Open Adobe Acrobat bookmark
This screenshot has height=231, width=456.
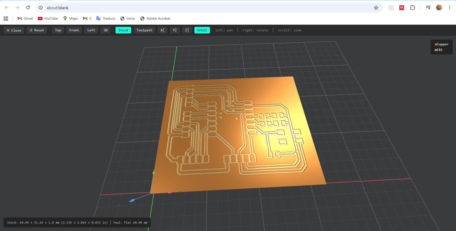pyautogui.click(x=155, y=19)
